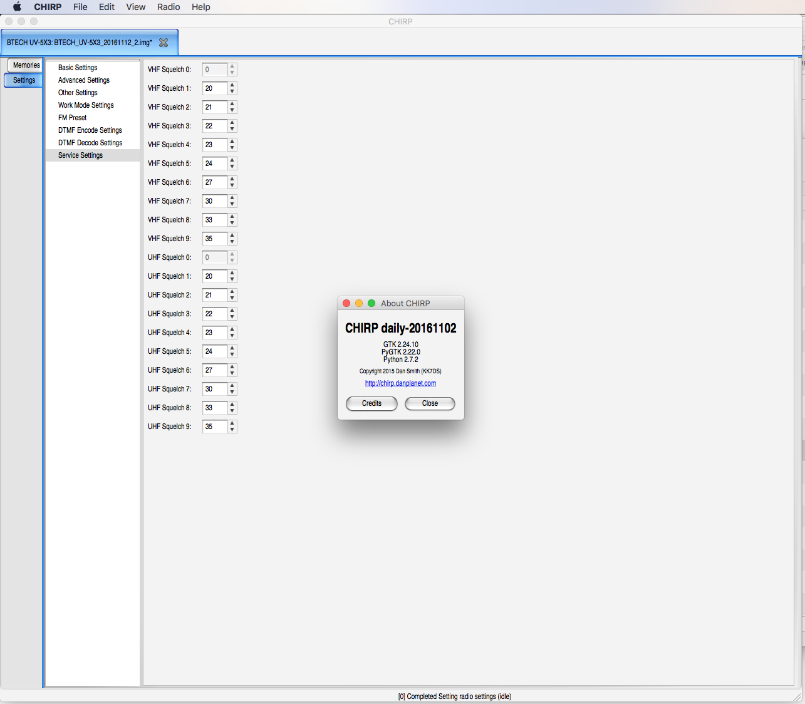Adjust the UHF Squelch 8 spinner arrows
805x704 pixels.
232,408
